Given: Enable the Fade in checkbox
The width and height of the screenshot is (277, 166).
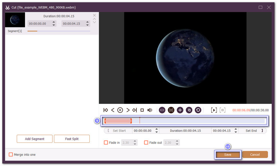Looking at the screenshot, I should tap(106, 142).
